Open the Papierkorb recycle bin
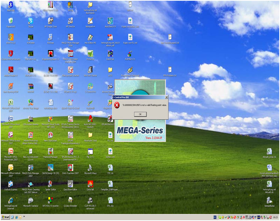The width and height of the screenshot is (280, 221). click(10, 21)
